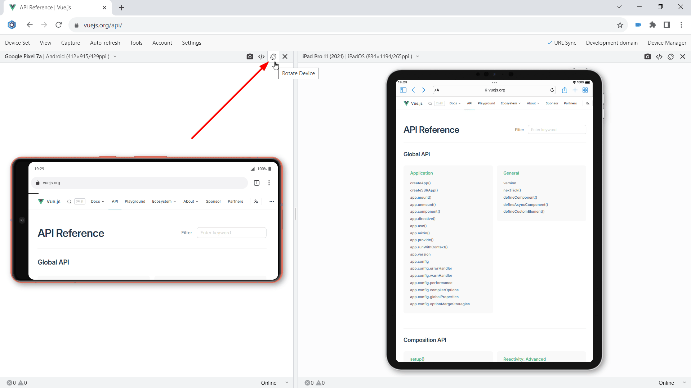Click the Filter keyword field on Pixel
This screenshot has width=691, height=388.
231,233
